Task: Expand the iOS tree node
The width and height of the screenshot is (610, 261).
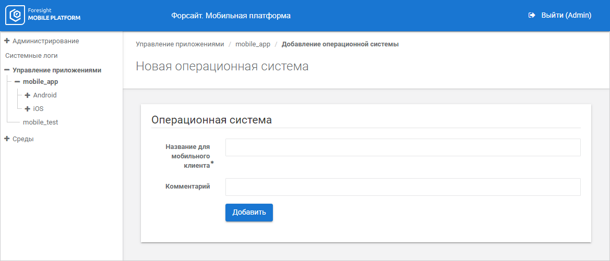Action: tap(28, 109)
